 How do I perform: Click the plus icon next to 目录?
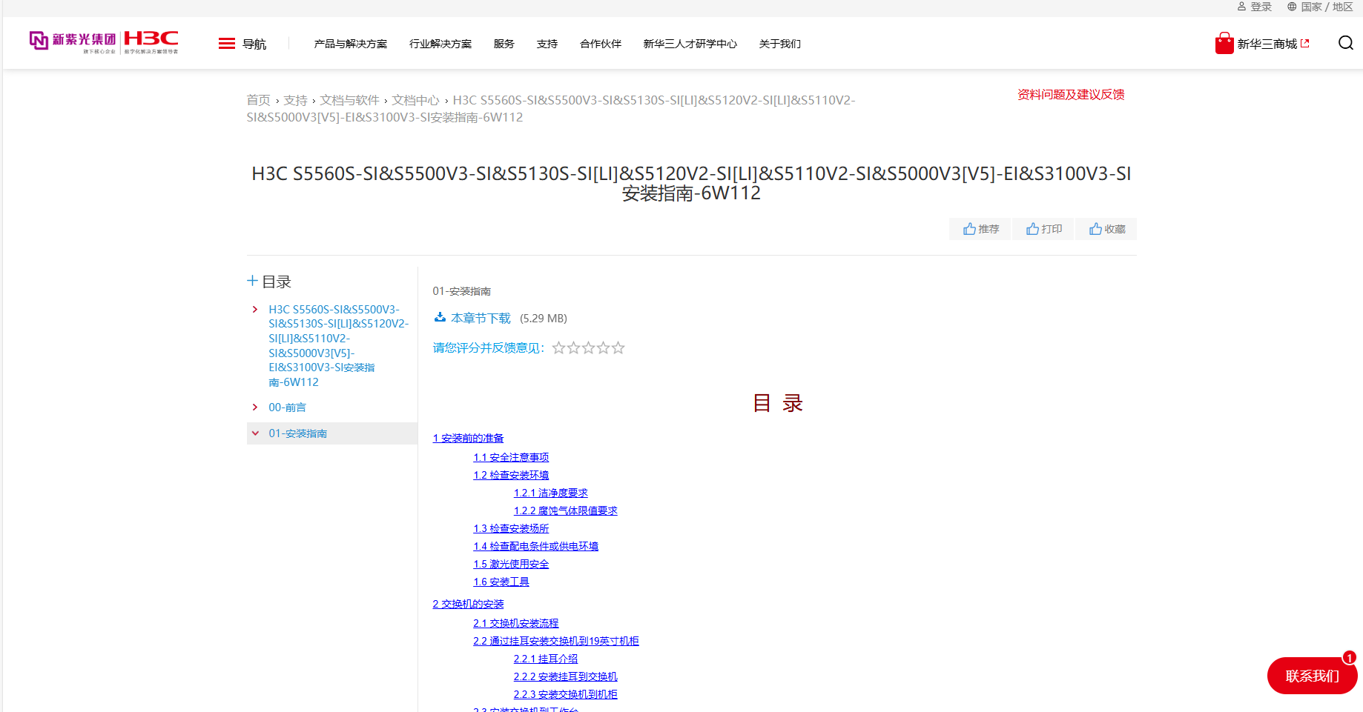point(252,281)
